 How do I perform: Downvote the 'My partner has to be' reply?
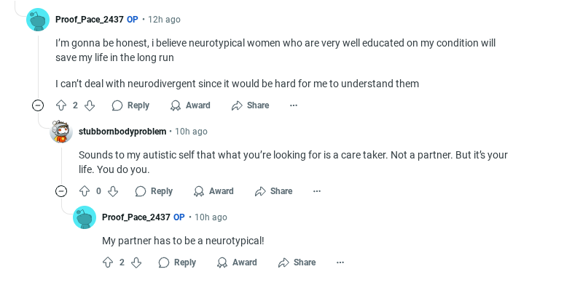click(x=136, y=262)
